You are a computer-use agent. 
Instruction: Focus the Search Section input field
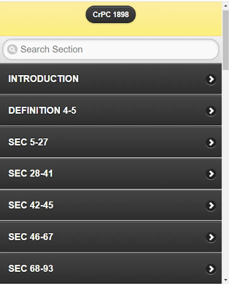pyautogui.click(x=111, y=49)
